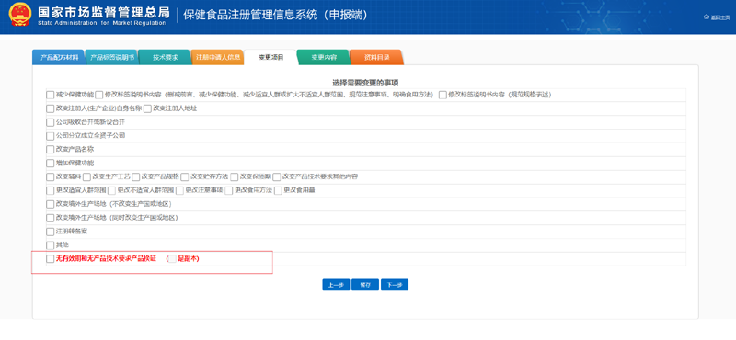Check the 改变产品规格 checkbox

136,176
